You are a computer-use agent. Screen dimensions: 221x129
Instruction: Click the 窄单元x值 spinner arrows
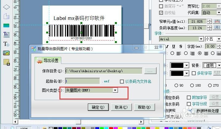point(210,21)
